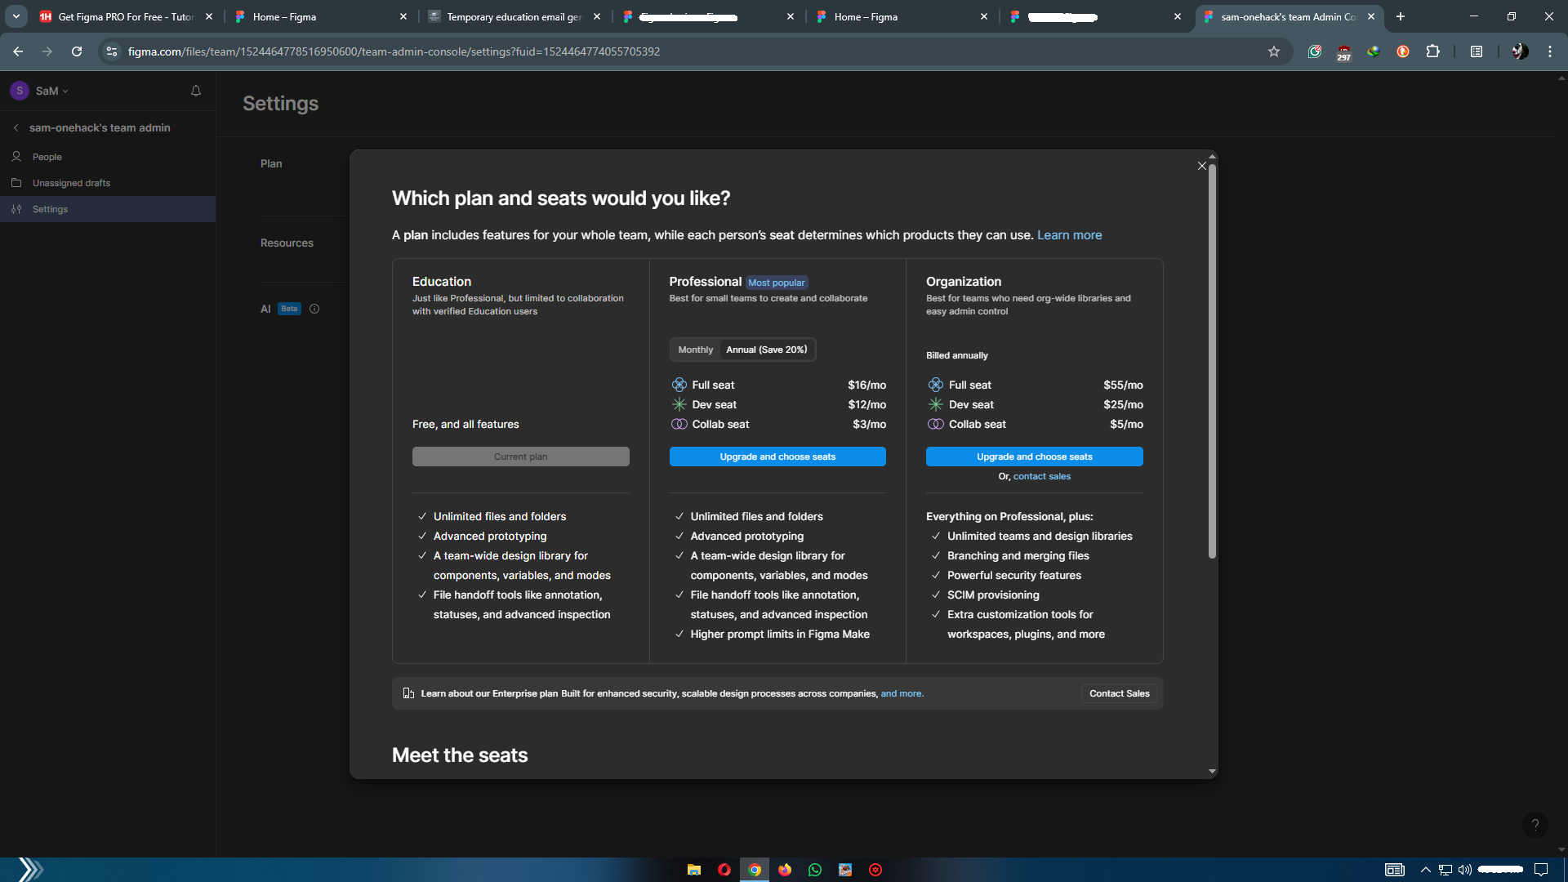Open File Explorer from the taskbar

(x=694, y=870)
